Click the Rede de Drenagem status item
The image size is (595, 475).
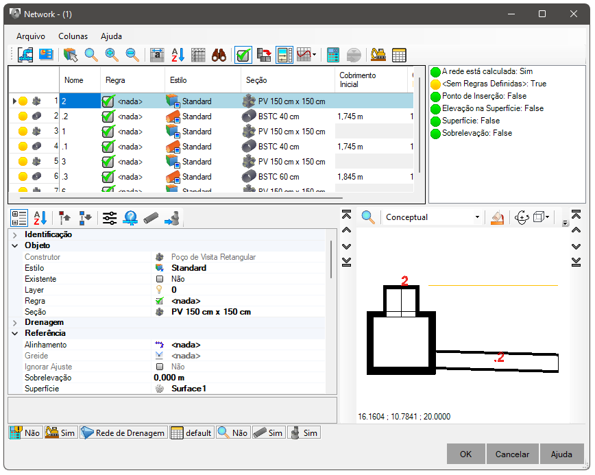[123, 433]
